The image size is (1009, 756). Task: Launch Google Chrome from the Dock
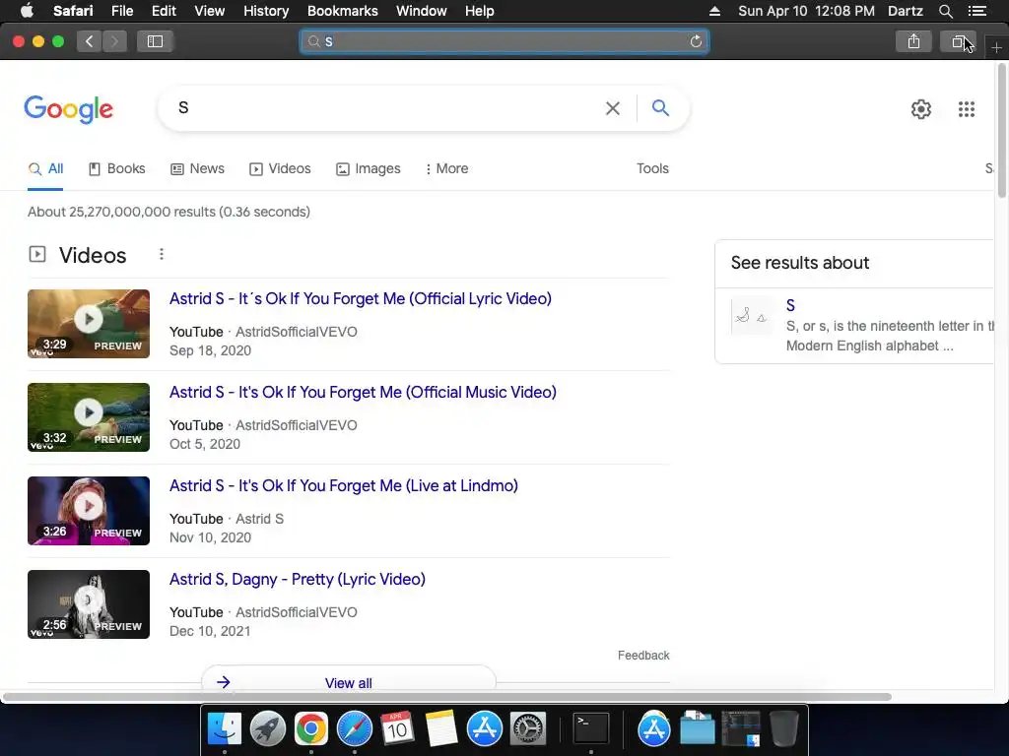[310, 728]
